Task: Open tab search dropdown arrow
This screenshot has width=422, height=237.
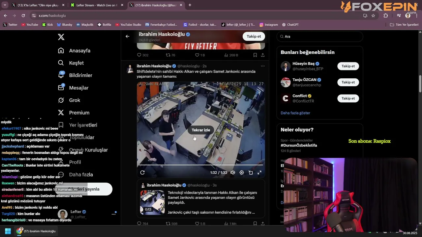Action: click(x=5, y=5)
